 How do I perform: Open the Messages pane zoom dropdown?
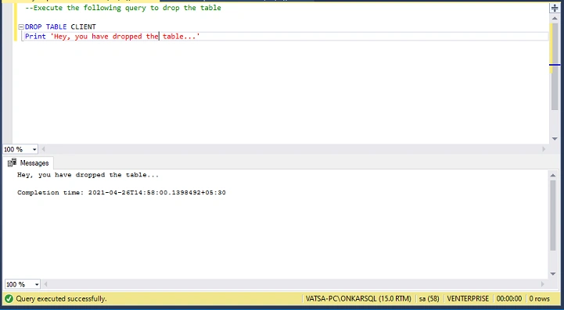(37, 284)
